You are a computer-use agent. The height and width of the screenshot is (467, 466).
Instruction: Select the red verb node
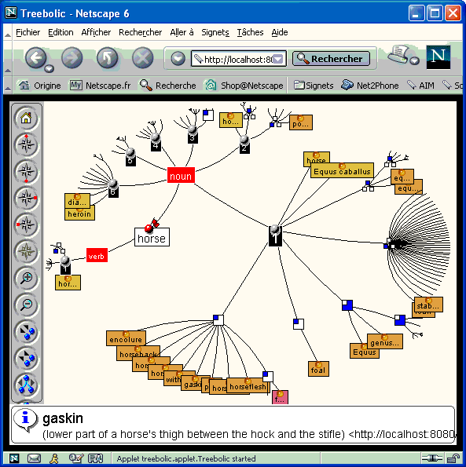(x=97, y=256)
